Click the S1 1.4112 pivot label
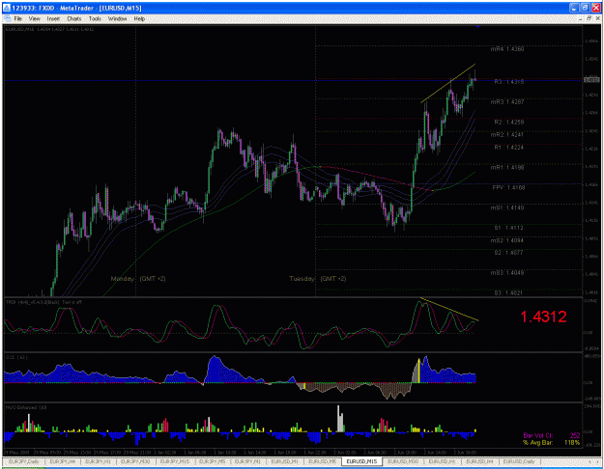604x469 pixels. click(509, 228)
